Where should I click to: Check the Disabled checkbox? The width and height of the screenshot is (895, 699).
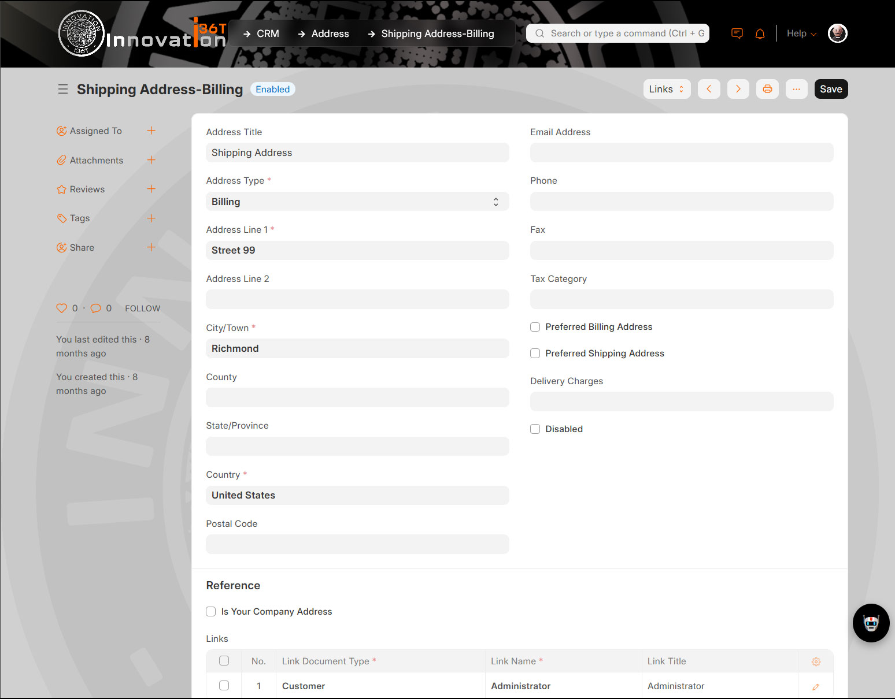(535, 429)
